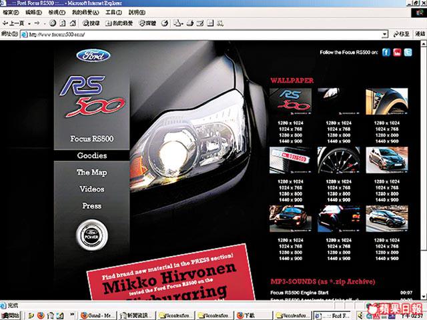Go back with the 上一頁 button

(13, 23)
